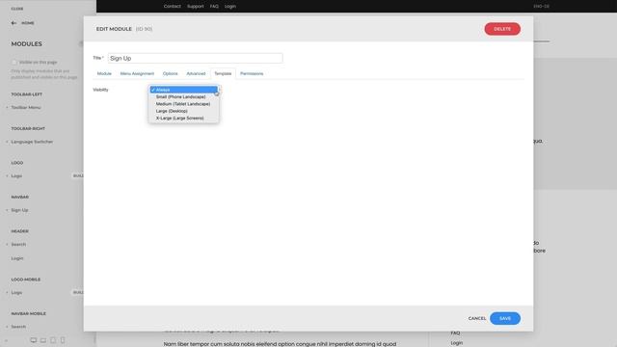
Task: Select tablet landscape preview icon
Action: tap(43, 340)
